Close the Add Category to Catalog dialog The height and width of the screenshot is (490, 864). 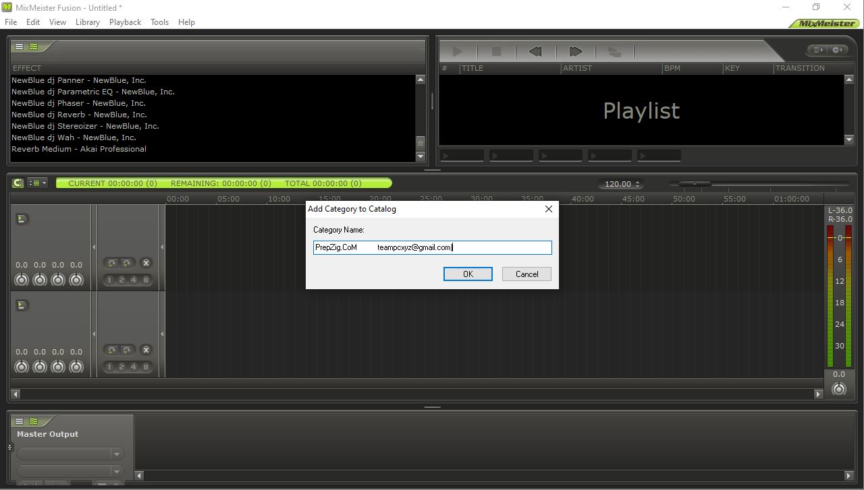(x=548, y=209)
